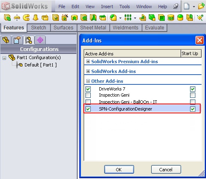Collapse Part1 Configuration(s) tree node
Viewport: 206px width, 179px height.
[4, 58]
